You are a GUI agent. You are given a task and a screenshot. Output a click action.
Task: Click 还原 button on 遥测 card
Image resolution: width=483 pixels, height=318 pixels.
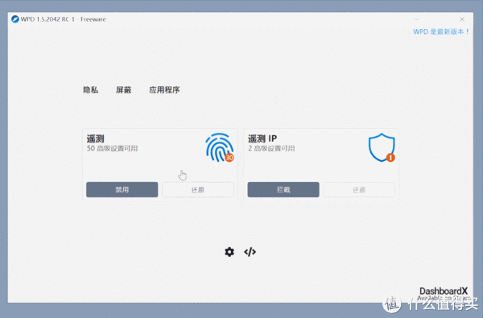tap(198, 189)
